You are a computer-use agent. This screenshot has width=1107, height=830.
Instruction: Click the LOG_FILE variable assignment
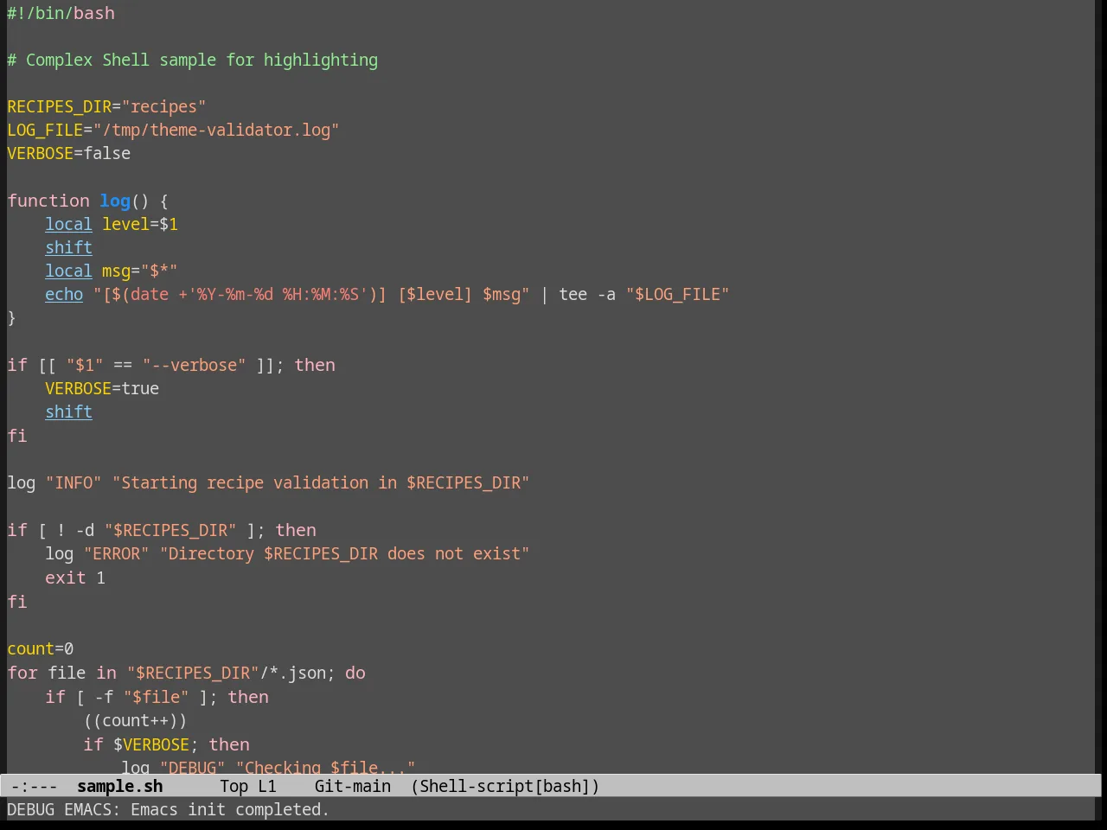tap(173, 130)
